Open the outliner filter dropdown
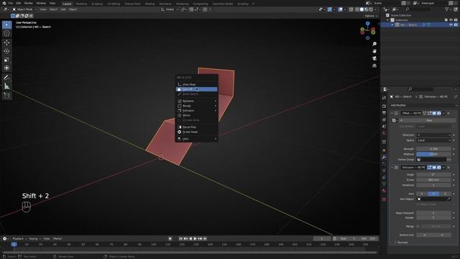The image size is (460, 259). point(448,9)
